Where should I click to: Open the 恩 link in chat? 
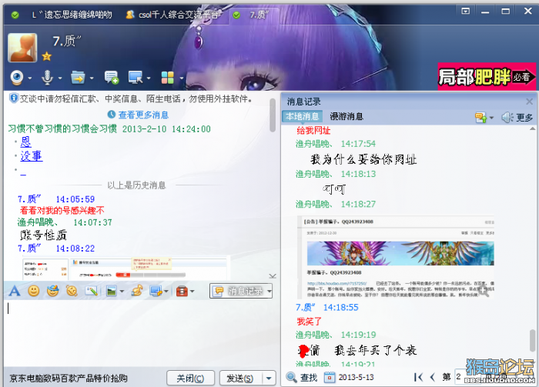pyautogui.click(x=25, y=142)
